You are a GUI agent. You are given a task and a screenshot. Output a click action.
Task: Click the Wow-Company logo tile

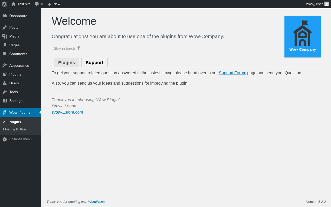(302, 36)
